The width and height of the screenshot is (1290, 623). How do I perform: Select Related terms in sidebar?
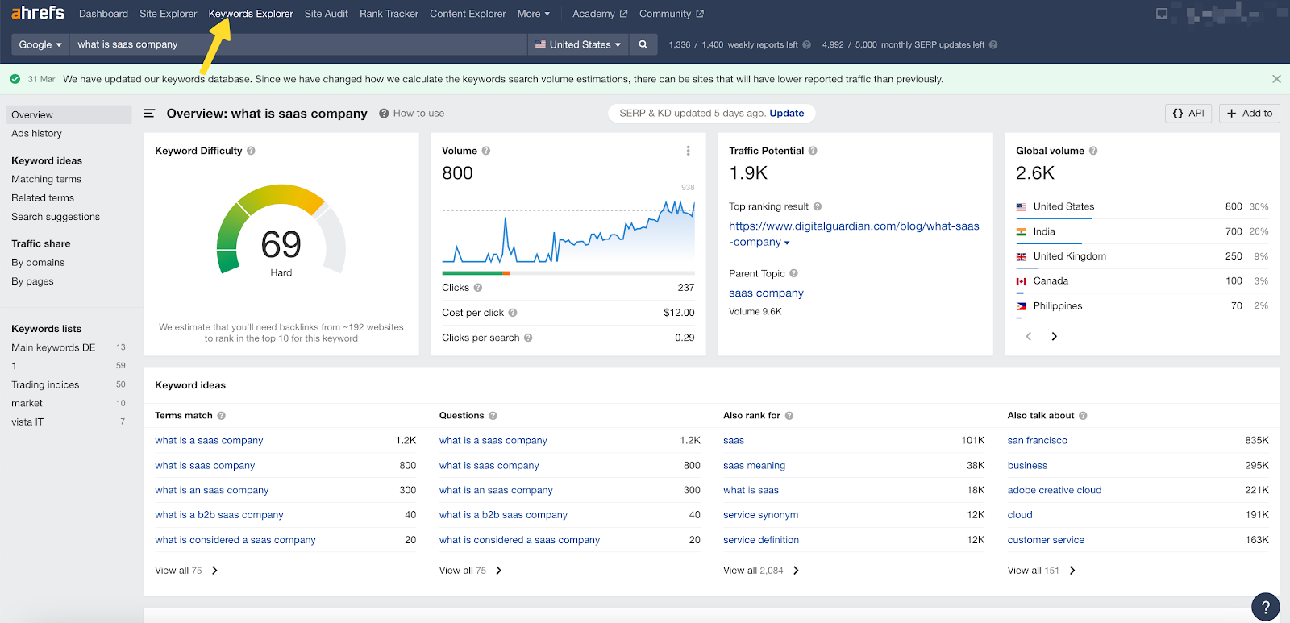click(x=43, y=198)
